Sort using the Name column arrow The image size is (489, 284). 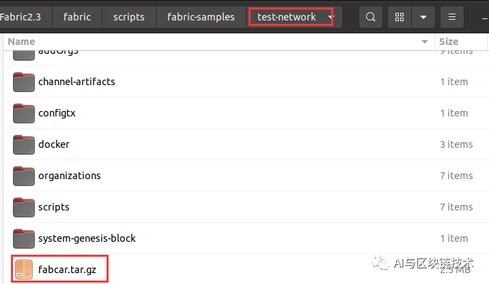click(425, 42)
